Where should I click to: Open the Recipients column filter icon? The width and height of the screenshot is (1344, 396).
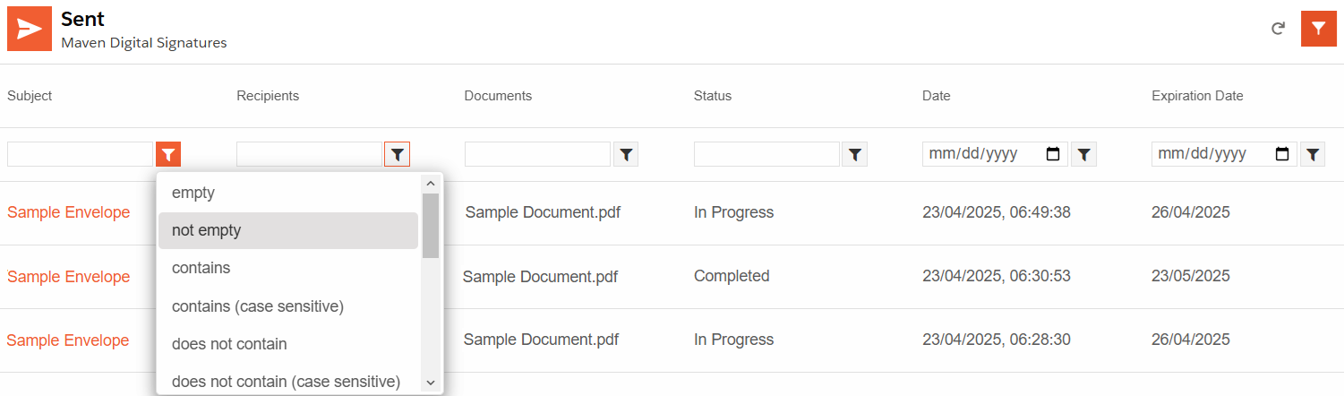(398, 154)
